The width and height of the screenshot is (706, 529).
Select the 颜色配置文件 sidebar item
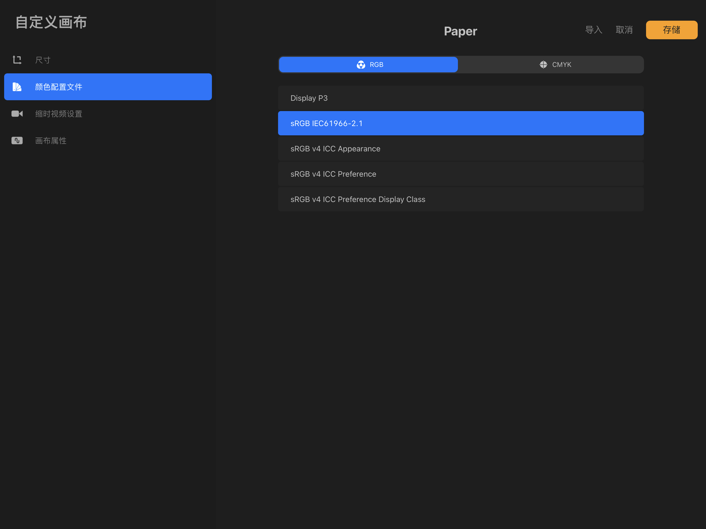coord(108,87)
